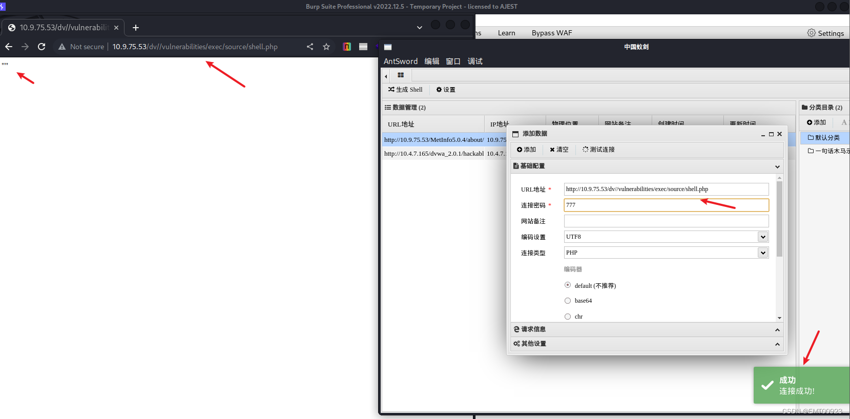Select the default (不推荐) encoder radio

pos(568,285)
